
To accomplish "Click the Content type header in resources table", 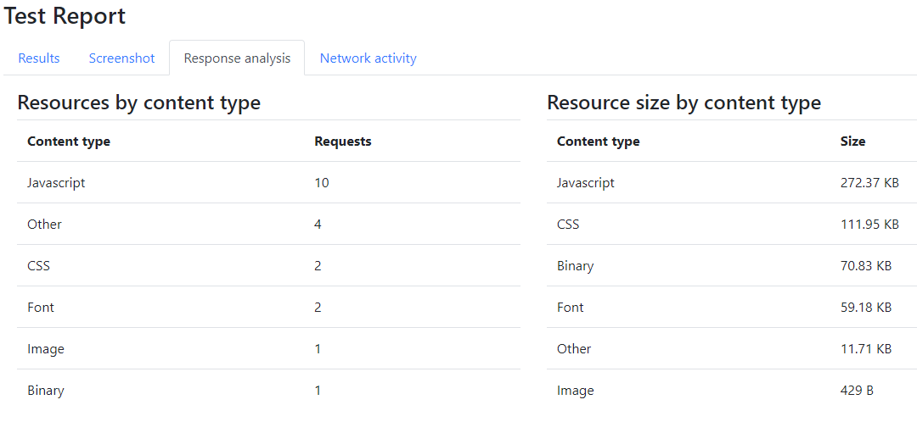I will coord(69,142).
